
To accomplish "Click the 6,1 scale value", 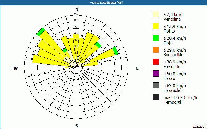I will pyautogui.click(x=76, y=33).
